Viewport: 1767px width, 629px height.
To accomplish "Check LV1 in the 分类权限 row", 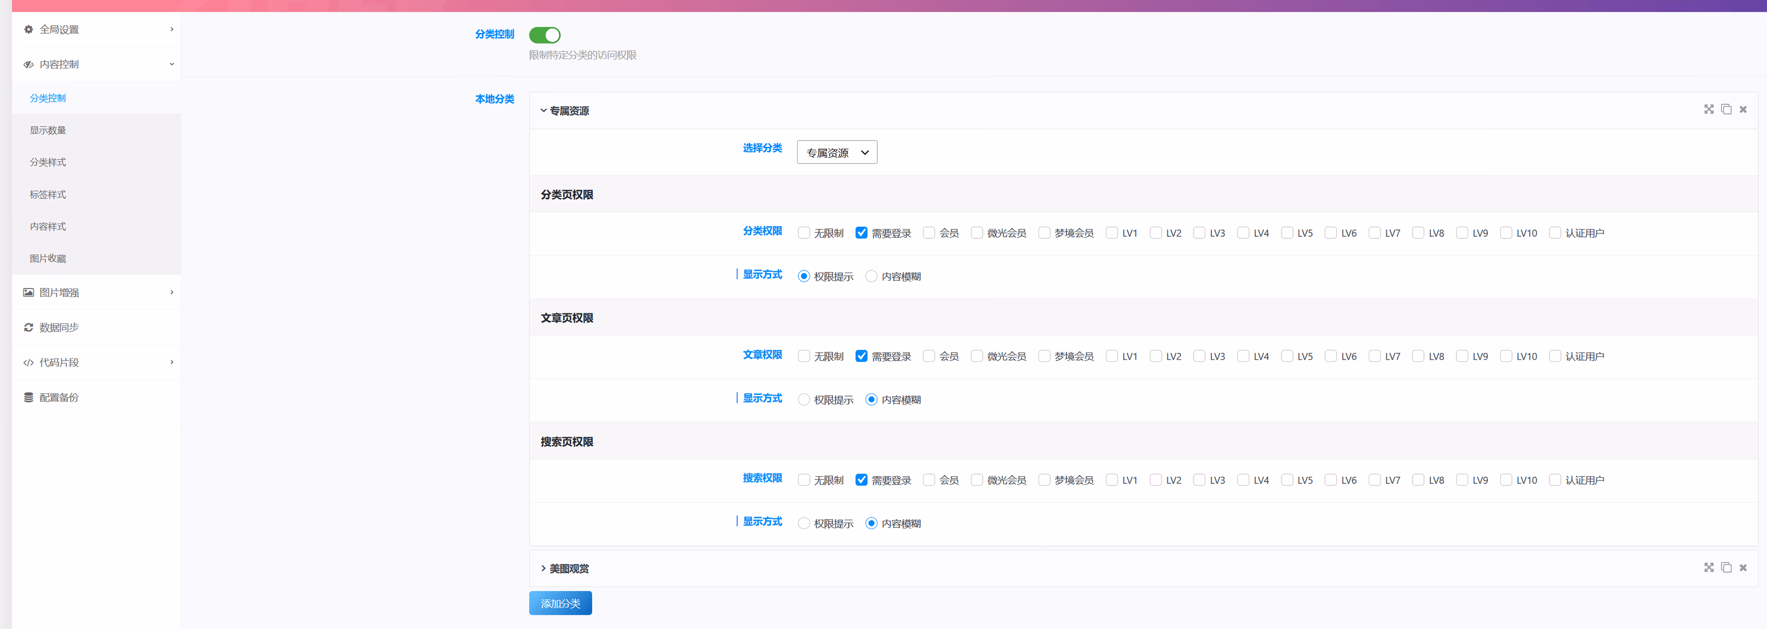I will coord(1112,233).
